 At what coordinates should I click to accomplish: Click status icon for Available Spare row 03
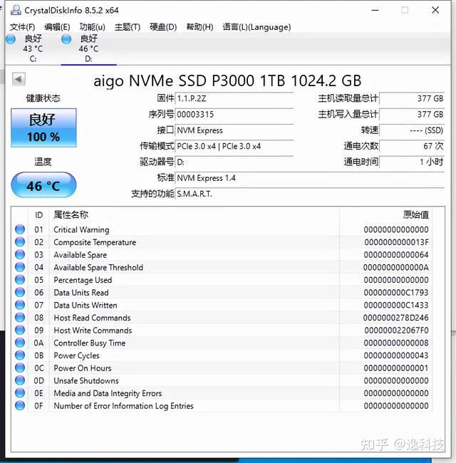click(x=20, y=254)
